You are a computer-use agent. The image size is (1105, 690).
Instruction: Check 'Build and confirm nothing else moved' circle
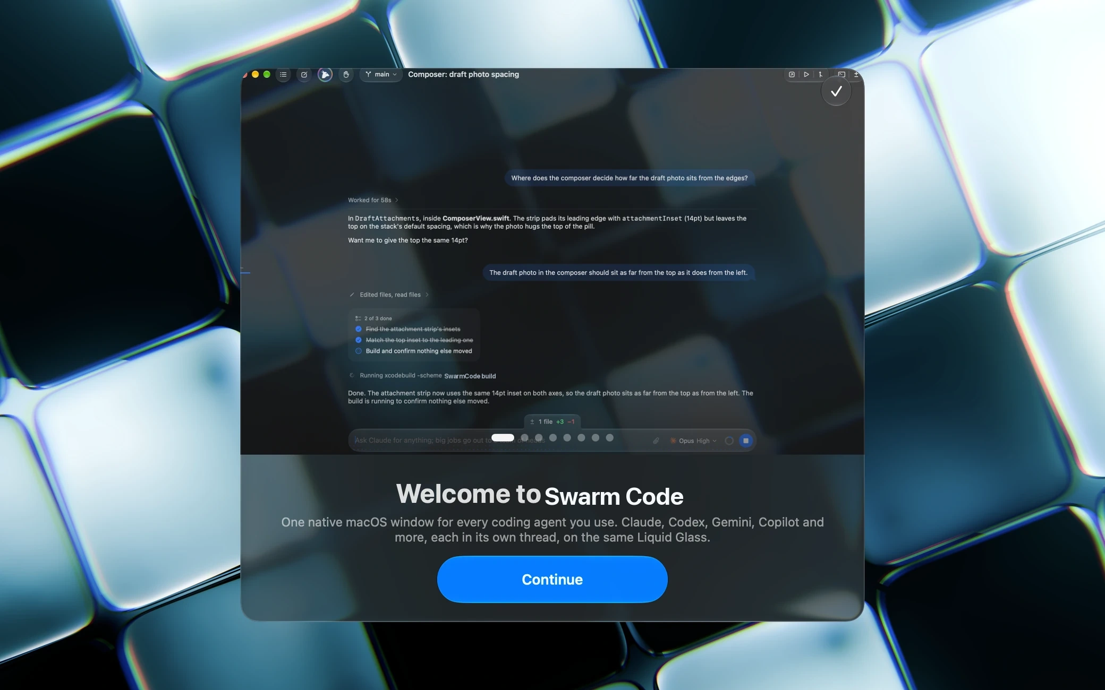359,351
